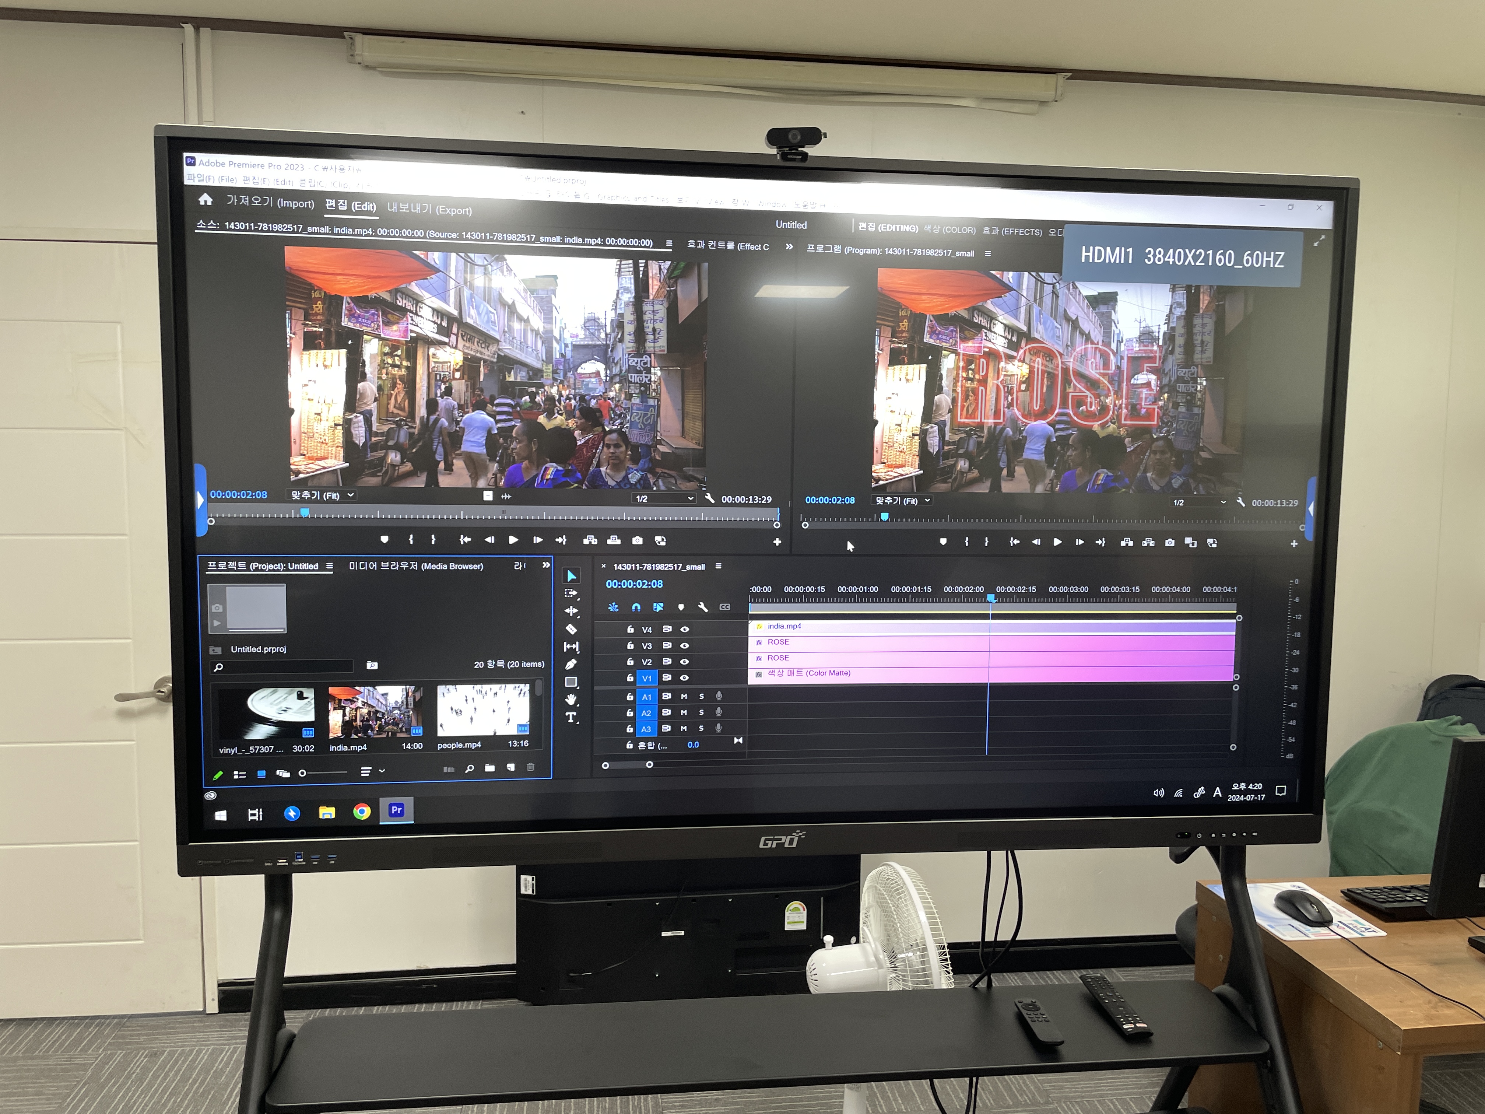Screen dimensions: 1485x1114
Task: Mute audio track A1
Action: 684,696
